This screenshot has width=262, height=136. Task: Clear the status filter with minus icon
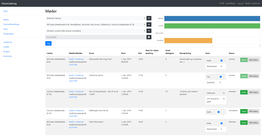pos(149,31)
